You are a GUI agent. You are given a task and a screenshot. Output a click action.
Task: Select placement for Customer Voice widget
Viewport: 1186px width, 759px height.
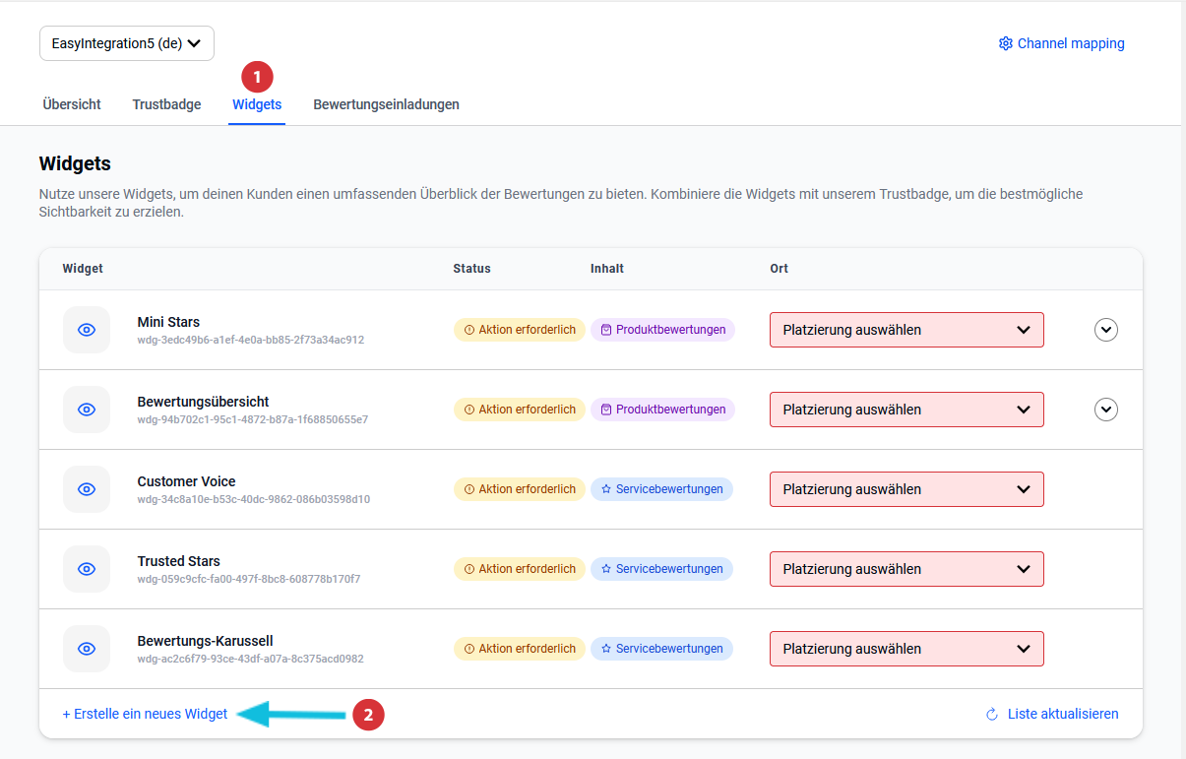coord(905,489)
